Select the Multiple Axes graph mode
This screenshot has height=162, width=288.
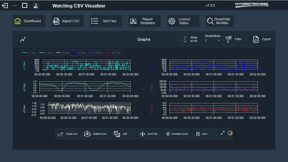click(x=95, y=134)
